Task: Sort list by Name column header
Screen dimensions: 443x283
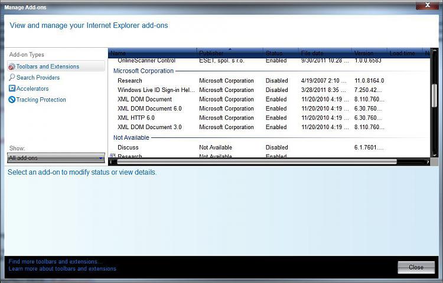Action: pyautogui.click(x=152, y=53)
